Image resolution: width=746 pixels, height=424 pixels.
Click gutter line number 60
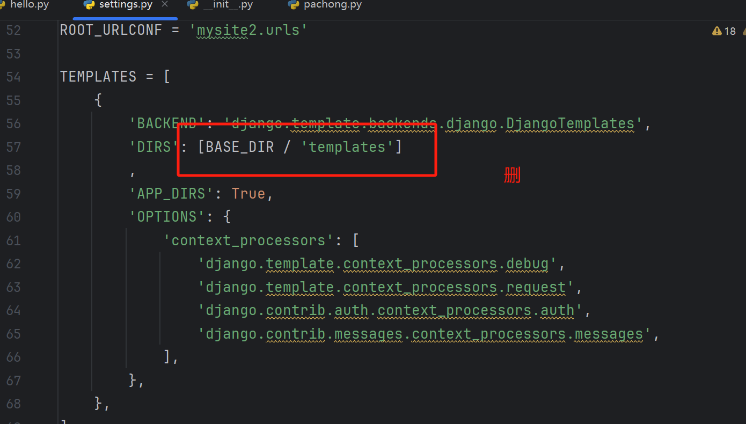[x=13, y=217]
